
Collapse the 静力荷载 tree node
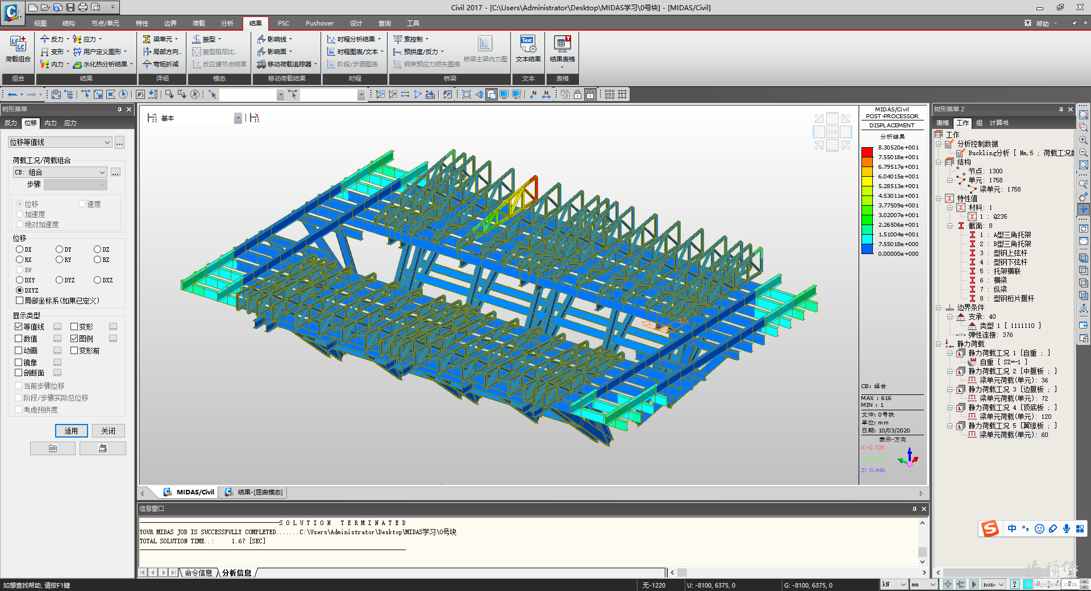click(x=939, y=344)
